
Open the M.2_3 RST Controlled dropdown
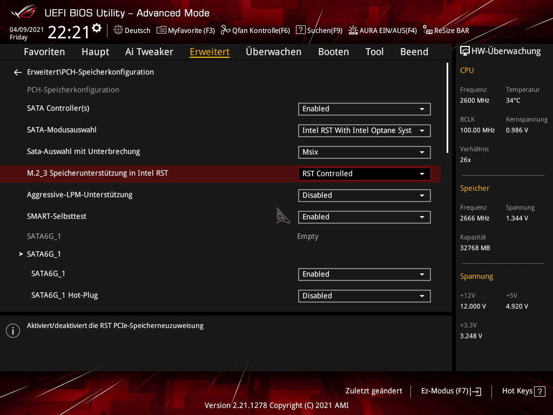(x=365, y=173)
